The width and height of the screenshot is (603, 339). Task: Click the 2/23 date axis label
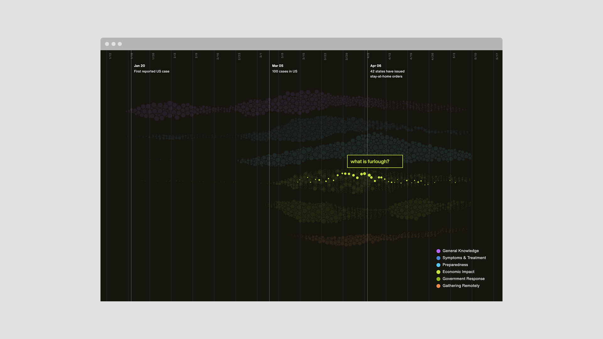pyautogui.click(x=239, y=56)
